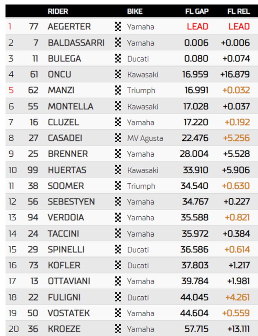Click the RIDER column header
Image resolution: width=258 pixels, height=336 pixels.
[x=58, y=11]
